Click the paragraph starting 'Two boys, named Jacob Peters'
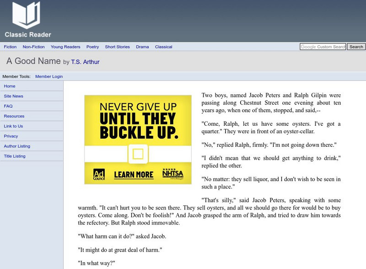 click(271, 103)
